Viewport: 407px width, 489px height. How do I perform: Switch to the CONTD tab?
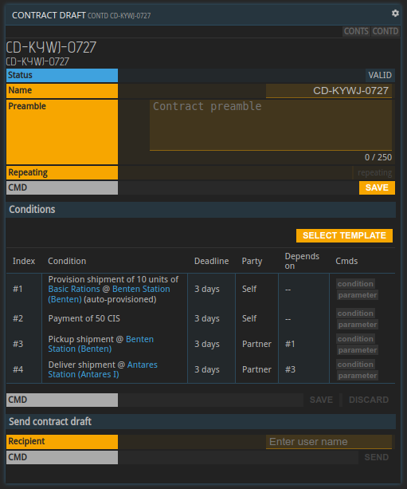tap(385, 31)
